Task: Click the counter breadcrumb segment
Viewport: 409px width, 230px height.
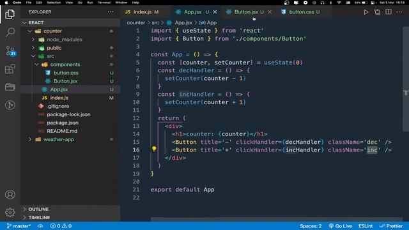Action: (136, 23)
